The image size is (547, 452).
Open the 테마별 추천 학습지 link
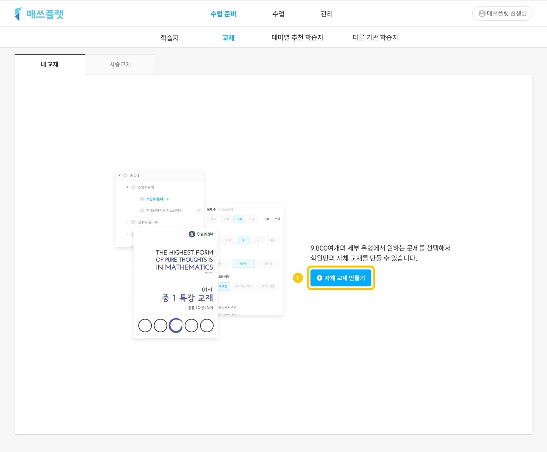[x=297, y=38]
